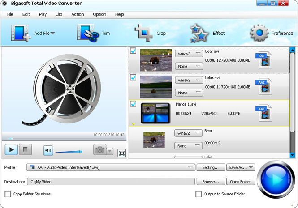Viewport: 298px width, 208px height.
Task: Open wmav2 audio dropdown for Bear.avi
Action: pyautogui.click(x=189, y=54)
